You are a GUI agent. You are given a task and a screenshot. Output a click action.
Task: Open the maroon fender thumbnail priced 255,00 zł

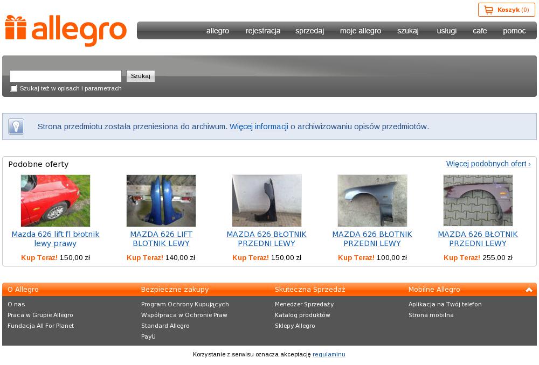coord(478,201)
